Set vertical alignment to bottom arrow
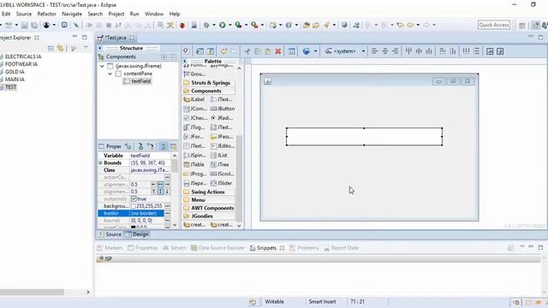The image size is (548, 308). [x=167, y=192]
